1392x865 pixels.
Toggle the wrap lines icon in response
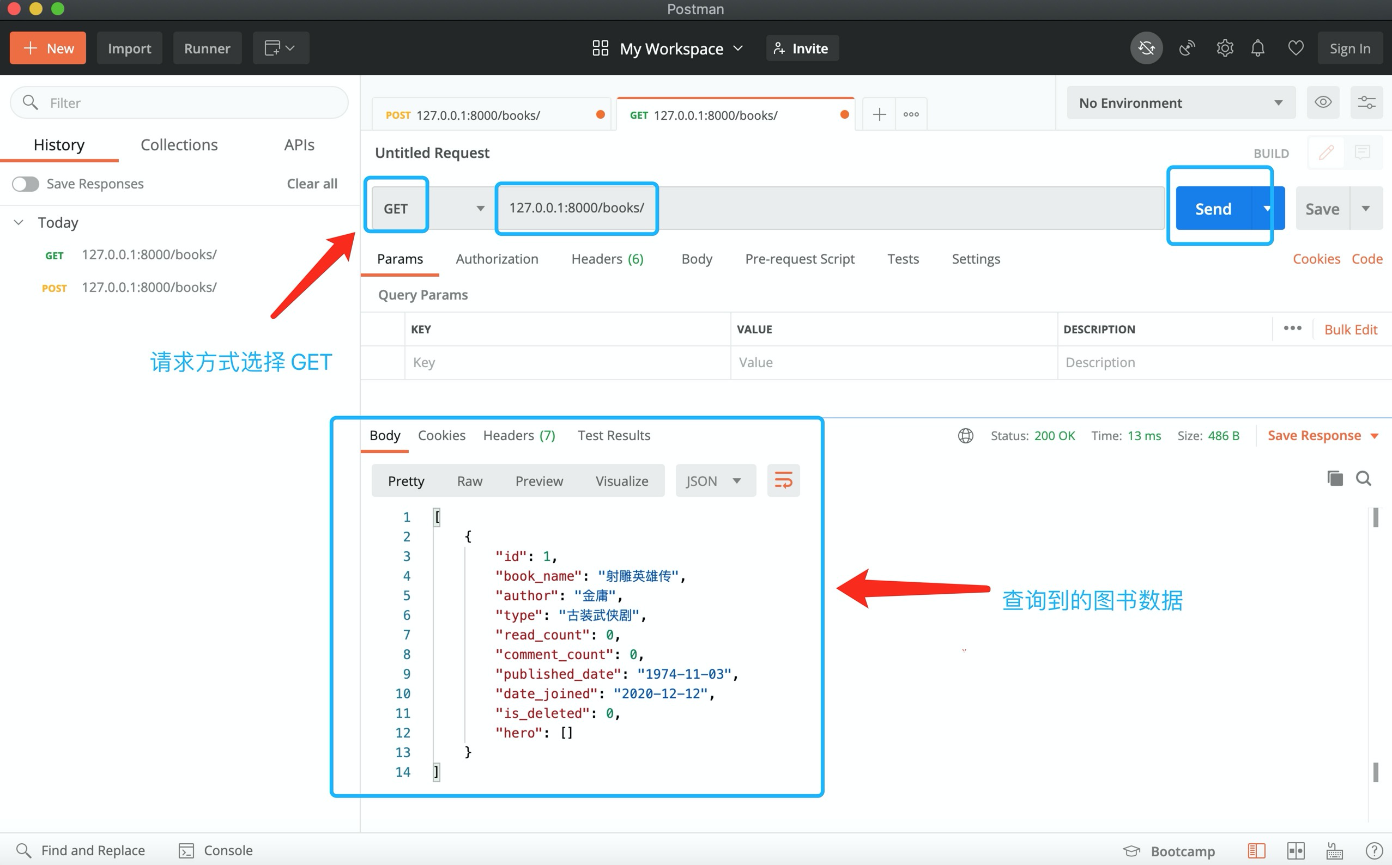783,480
